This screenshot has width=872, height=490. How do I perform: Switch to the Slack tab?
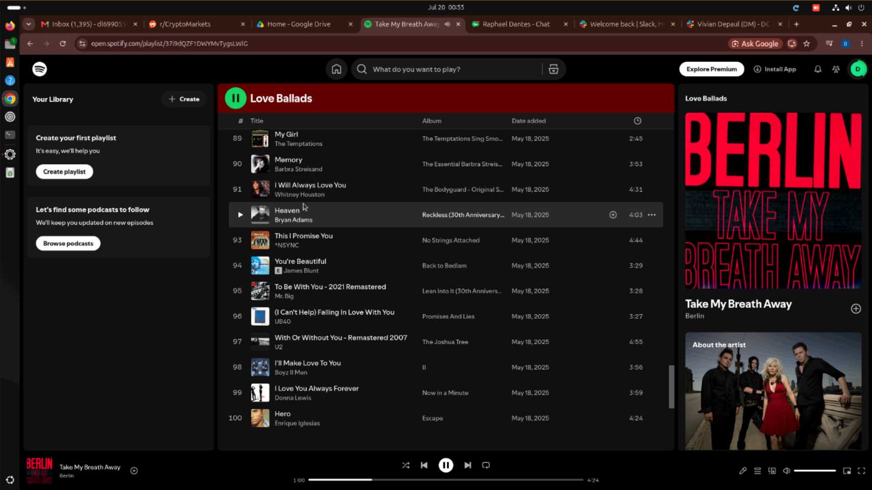[x=627, y=24]
